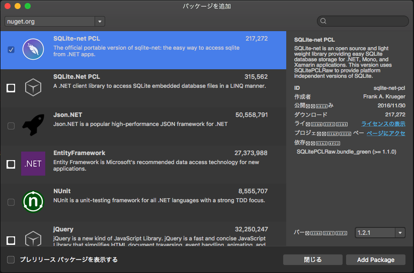Click the 閉じる button
Image resolution: width=414 pixels, height=273 pixels.
coord(312,260)
